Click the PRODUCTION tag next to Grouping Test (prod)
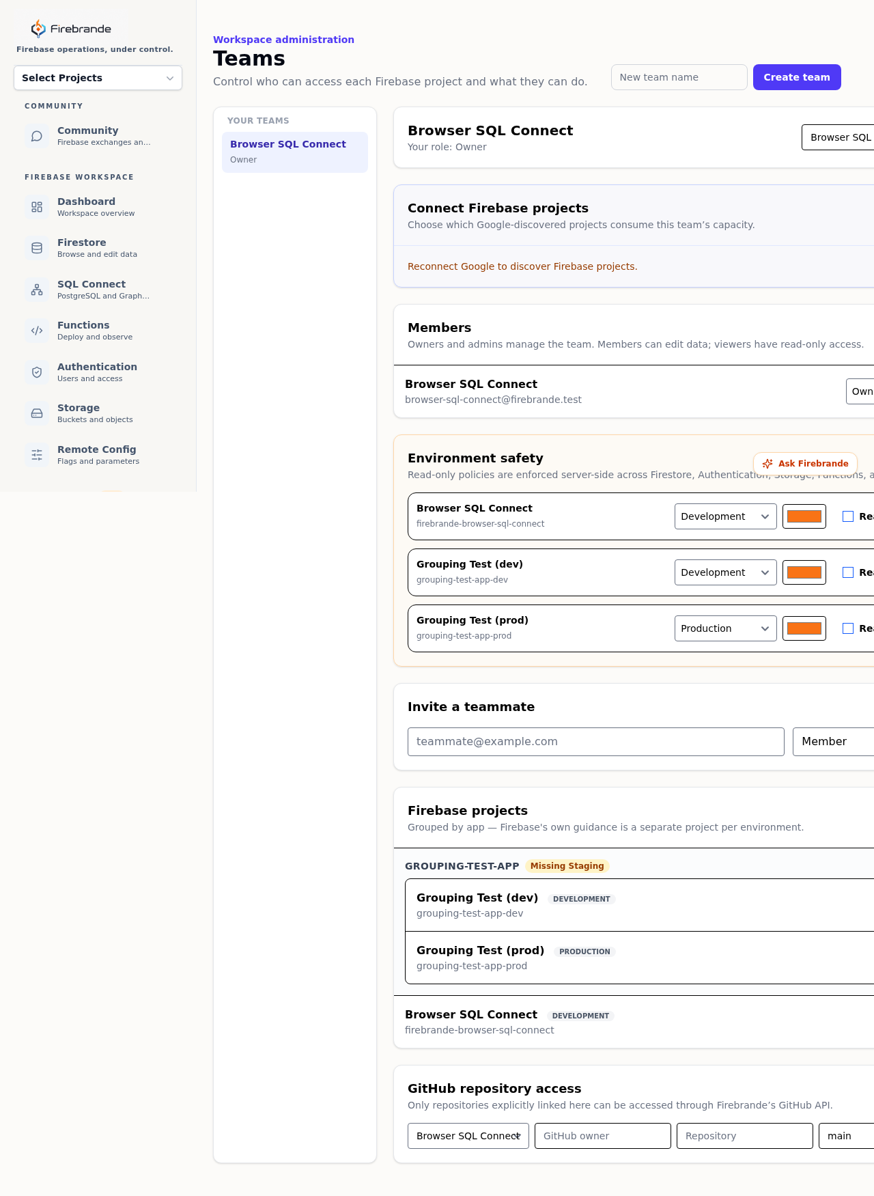This screenshot has height=1196, width=874. (584, 951)
